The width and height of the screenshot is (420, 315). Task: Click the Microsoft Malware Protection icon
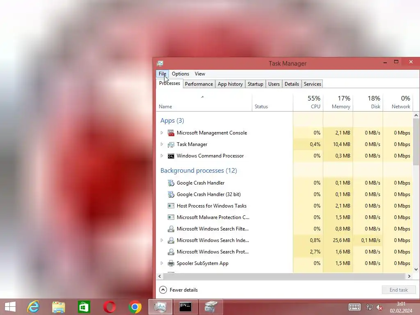[171, 217]
